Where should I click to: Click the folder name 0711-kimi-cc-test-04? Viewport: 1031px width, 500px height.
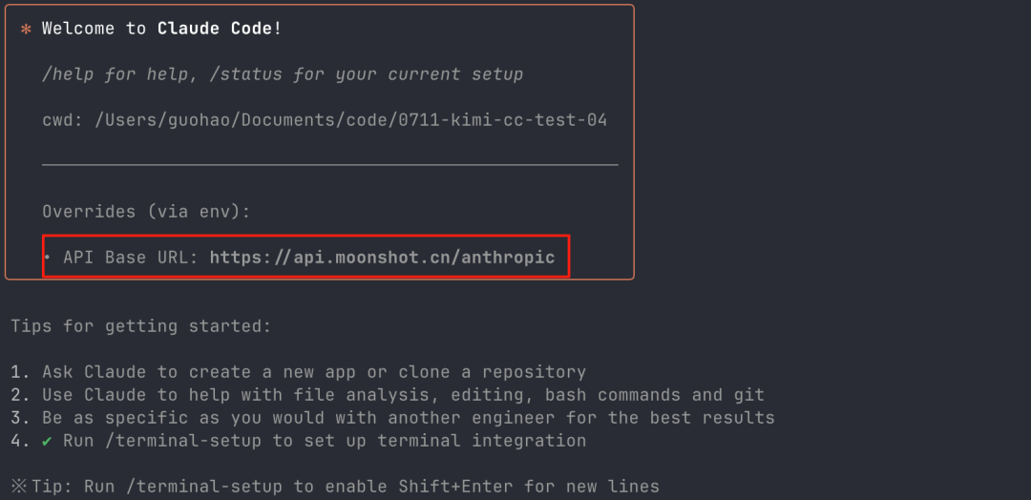[x=502, y=121]
